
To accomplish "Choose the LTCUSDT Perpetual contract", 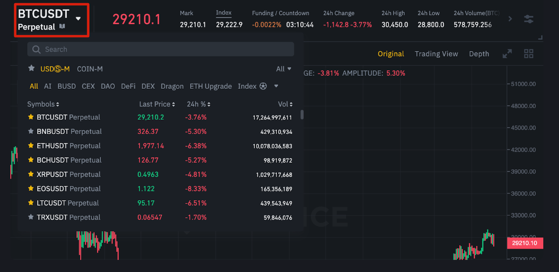I will coord(161,203).
